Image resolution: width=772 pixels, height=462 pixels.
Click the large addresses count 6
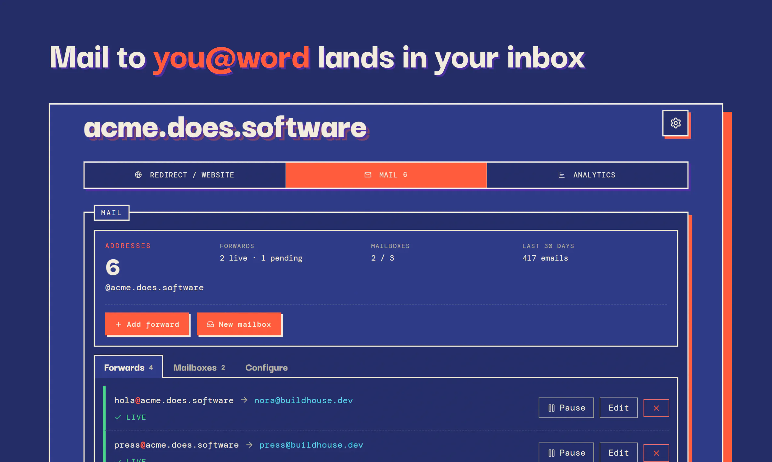point(112,267)
